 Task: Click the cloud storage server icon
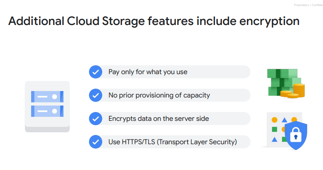(47, 106)
